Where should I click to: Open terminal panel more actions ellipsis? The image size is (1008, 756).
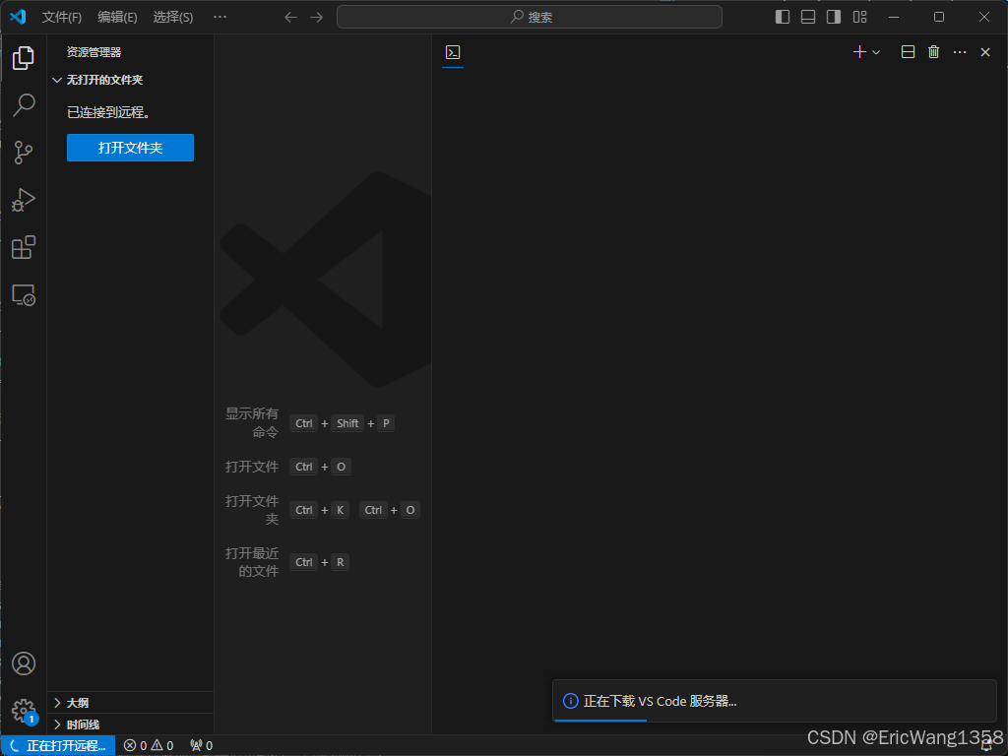coord(960,52)
